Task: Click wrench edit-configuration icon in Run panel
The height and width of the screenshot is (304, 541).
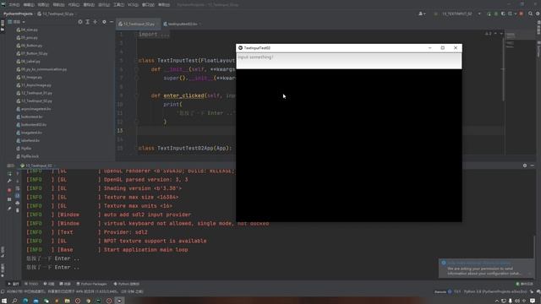Action: [x=9, y=181]
